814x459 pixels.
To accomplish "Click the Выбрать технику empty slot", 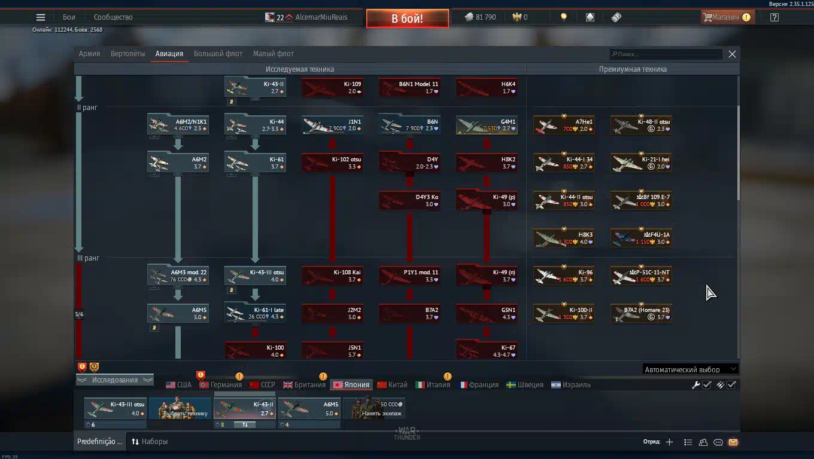I will click(180, 409).
